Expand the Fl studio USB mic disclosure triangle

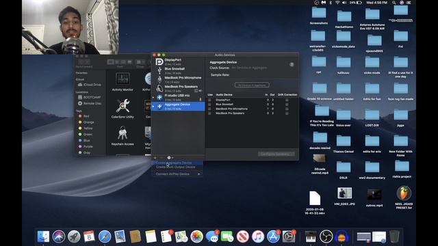[x=153, y=97]
